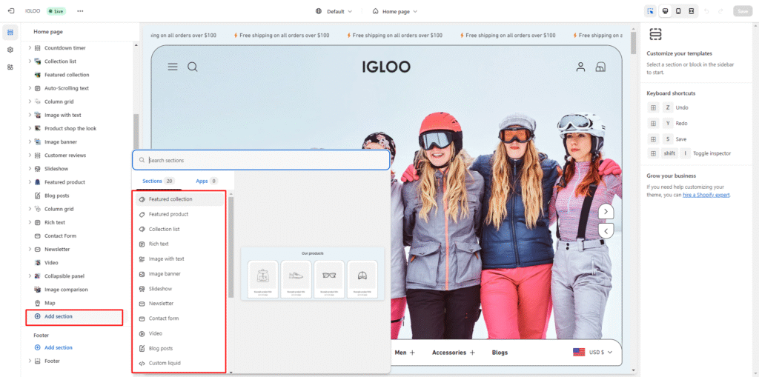
Task: Switch to mobile preview icon
Action: [678, 11]
